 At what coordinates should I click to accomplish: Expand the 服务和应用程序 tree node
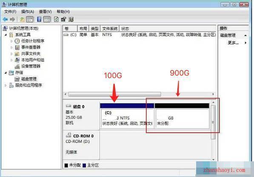(6, 85)
